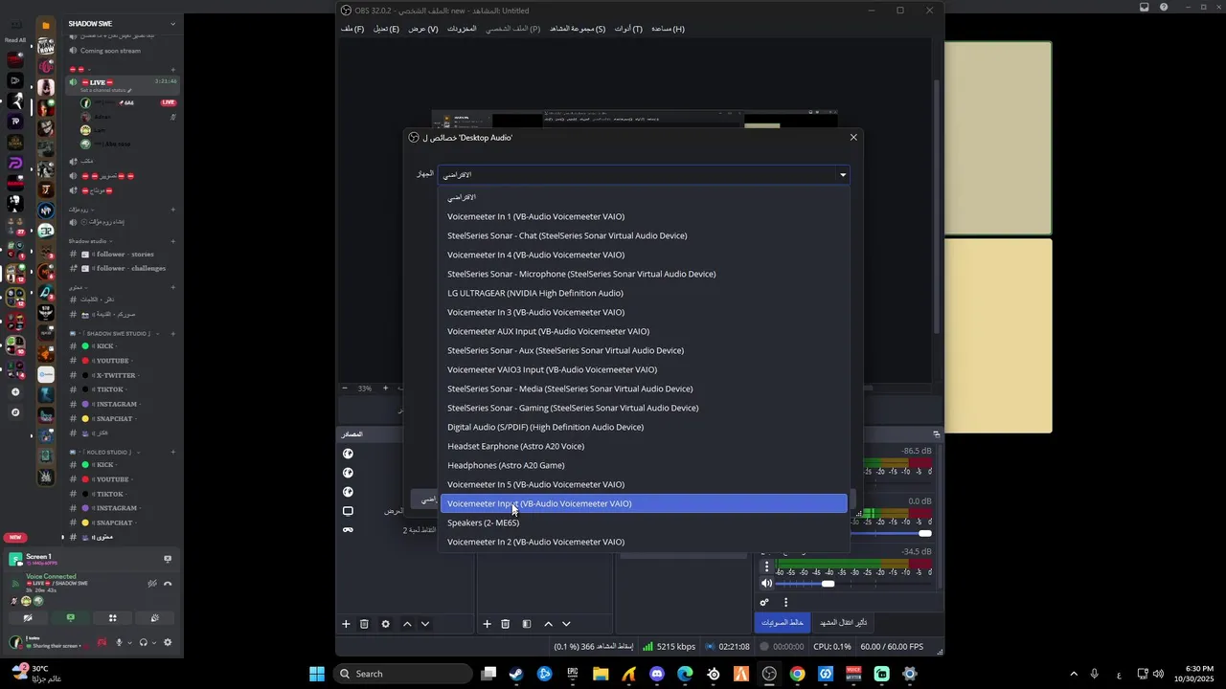Open Discord headphones output dropdown arrow

coord(153,642)
